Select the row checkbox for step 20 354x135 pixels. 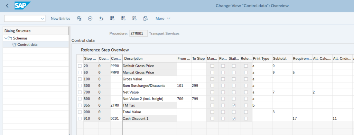point(80,66)
